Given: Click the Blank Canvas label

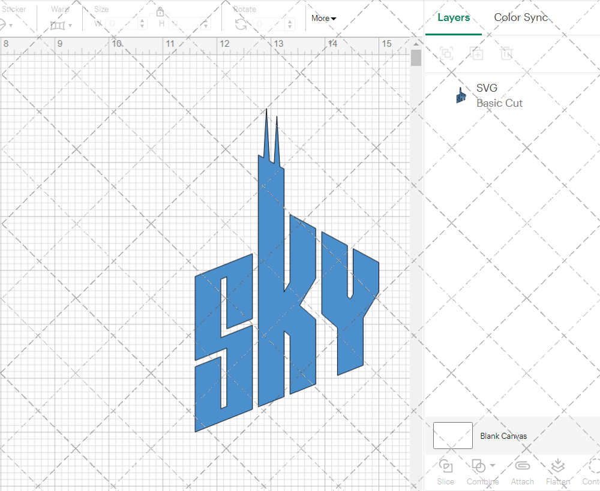Looking at the screenshot, I should (503, 436).
